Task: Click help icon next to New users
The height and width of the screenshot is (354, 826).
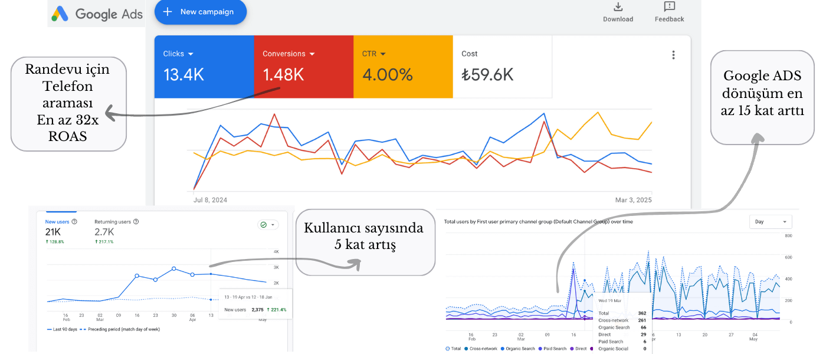Action: point(74,222)
